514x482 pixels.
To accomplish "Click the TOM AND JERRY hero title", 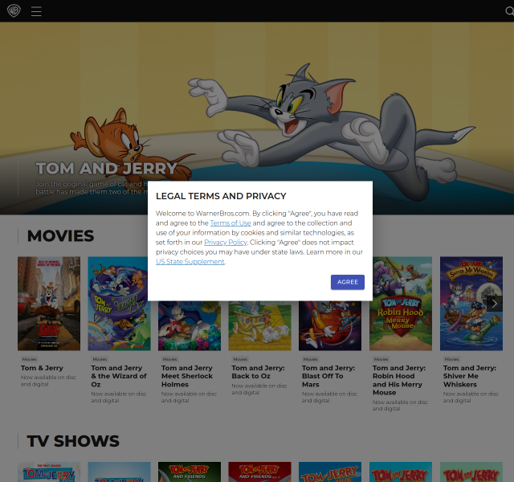I will (x=107, y=169).
